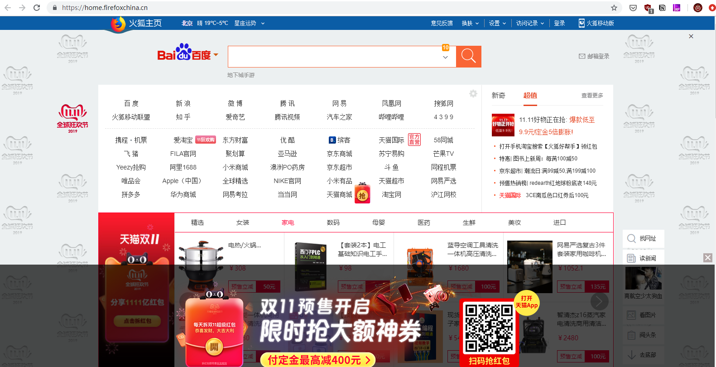Open the electric hotpot product thumbnail

[201, 267]
